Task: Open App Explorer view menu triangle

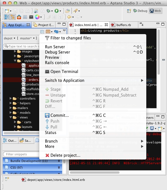Action: pyautogui.click(x=64, y=30)
